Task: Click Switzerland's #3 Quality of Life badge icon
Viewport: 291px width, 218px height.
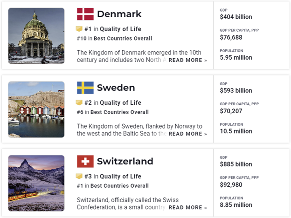Action: tap(79, 176)
